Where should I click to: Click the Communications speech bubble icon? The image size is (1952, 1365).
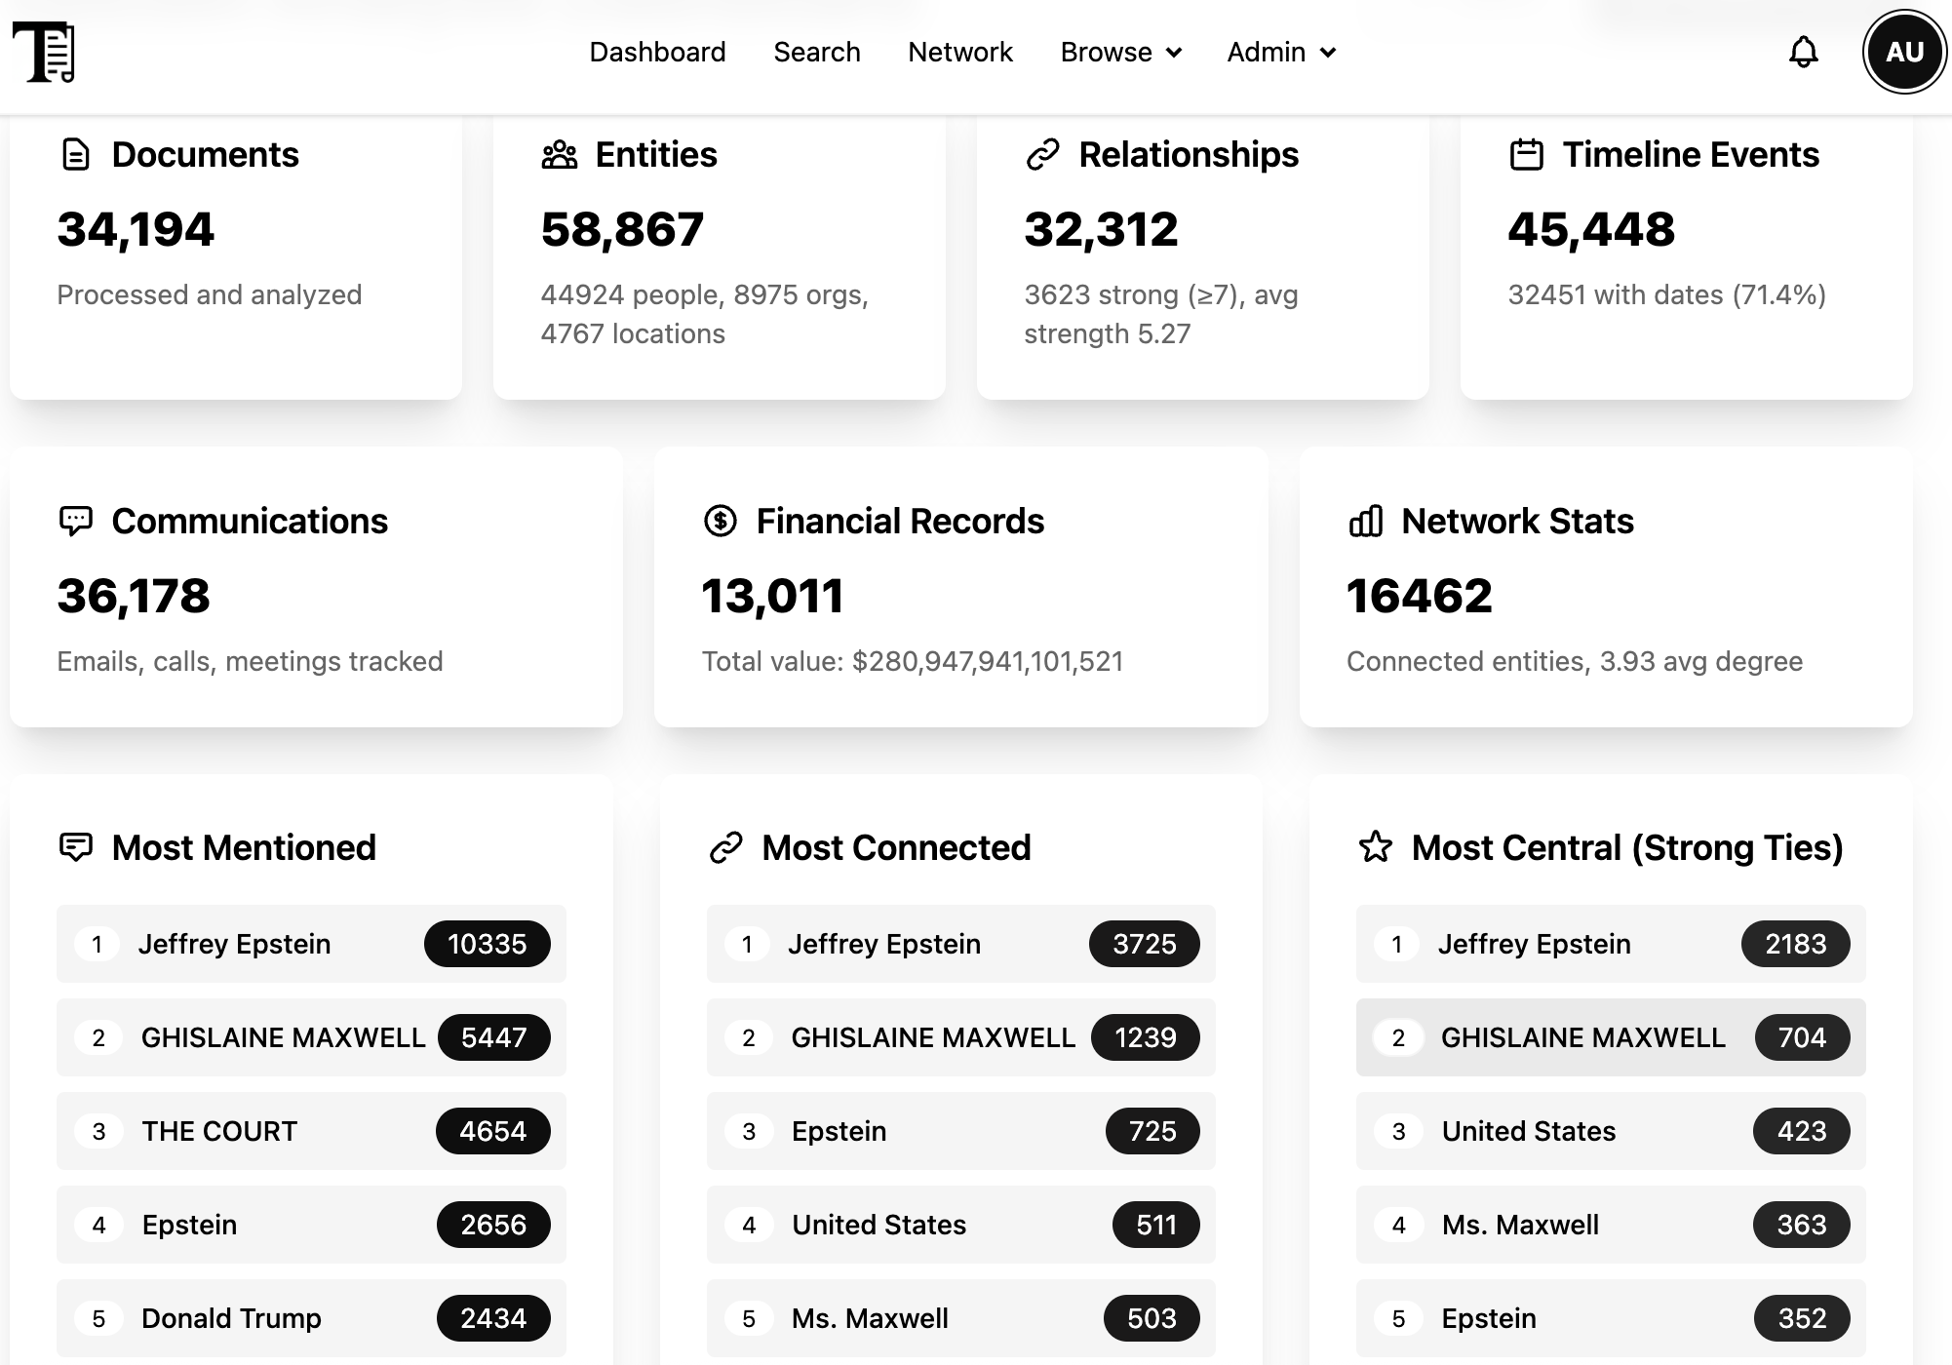point(78,520)
